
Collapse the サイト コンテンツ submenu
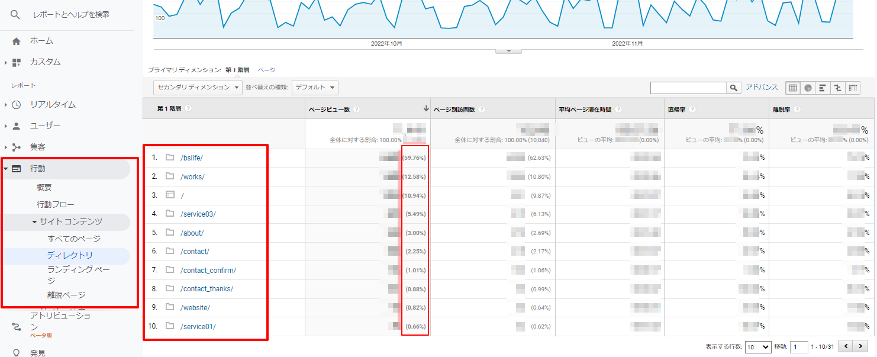pyautogui.click(x=35, y=222)
